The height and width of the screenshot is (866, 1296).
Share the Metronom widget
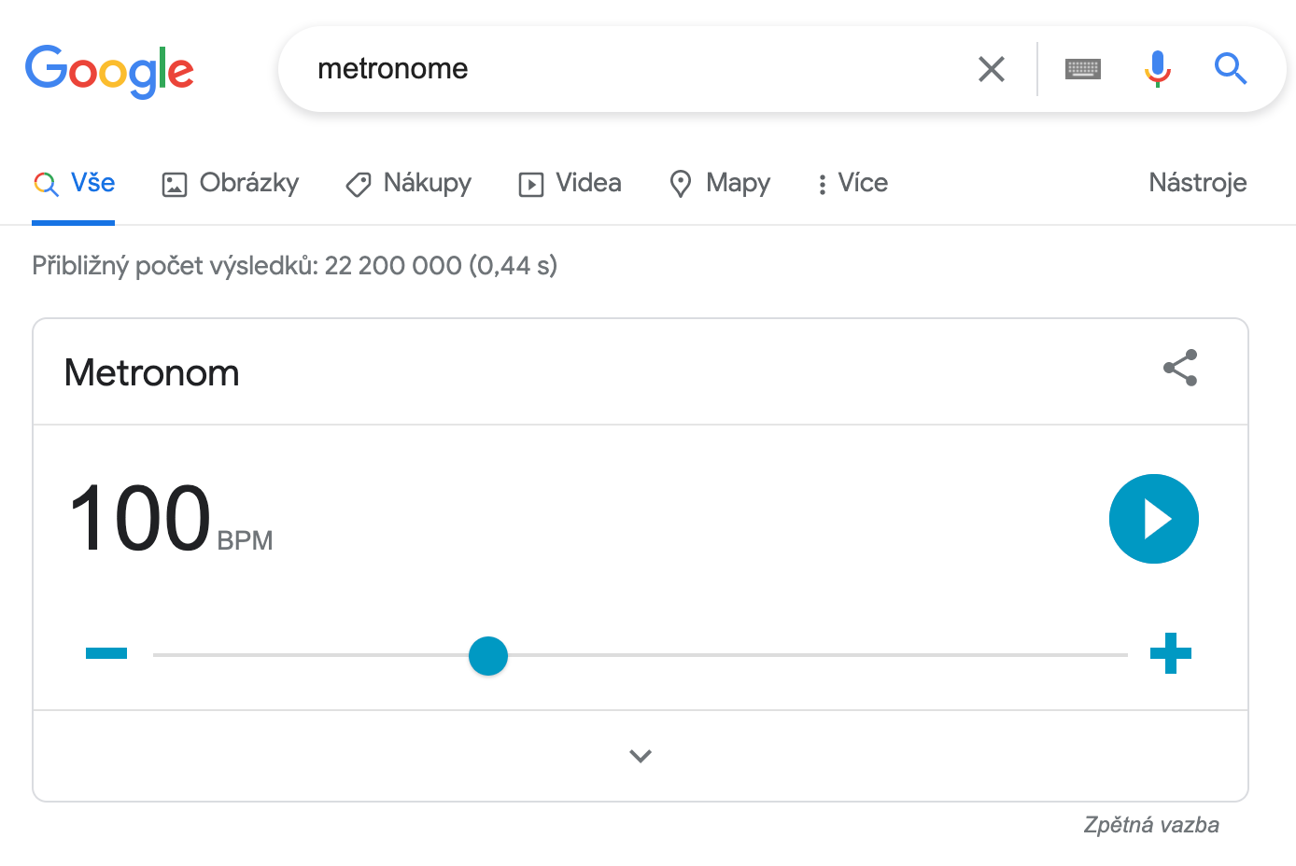pyautogui.click(x=1180, y=368)
